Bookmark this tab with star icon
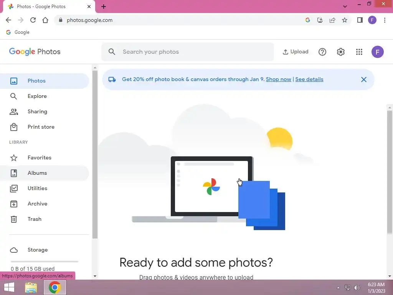The height and width of the screenshot is (295, 393). (345, 20)
